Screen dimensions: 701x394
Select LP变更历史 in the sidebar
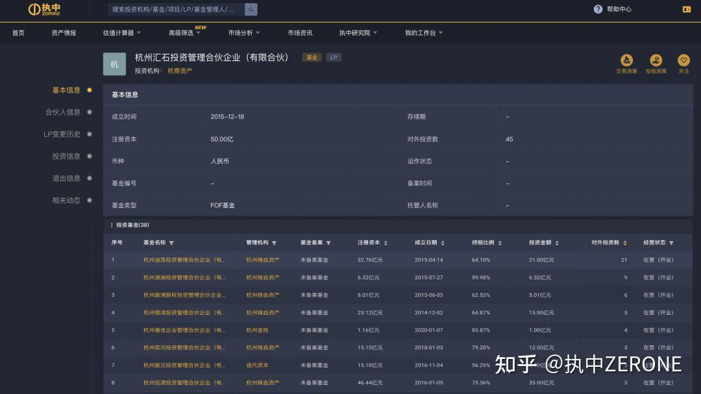[62, 134]
